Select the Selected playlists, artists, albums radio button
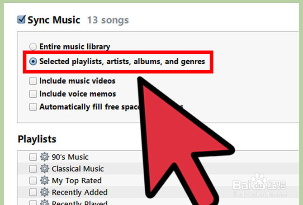Image resolution: width=303 pixels, height=205 pixels. 33,62
